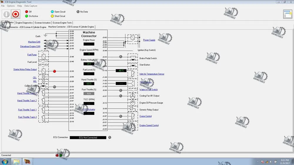Click the Engine Oil Pressure Gauge symbol
This screenshot has width=294, height=165.
[133, 103]
